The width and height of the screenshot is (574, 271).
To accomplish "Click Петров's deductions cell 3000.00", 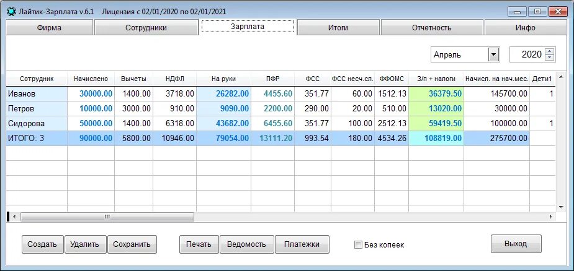I will pyautogui.click(x=133, y=109).
